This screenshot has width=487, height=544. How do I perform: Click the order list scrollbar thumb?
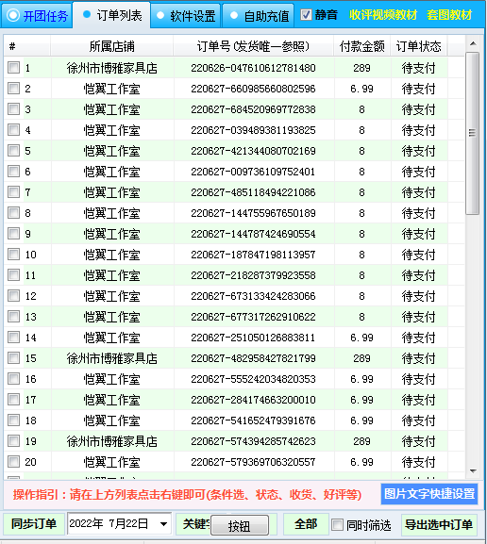(x=473, y=133)
